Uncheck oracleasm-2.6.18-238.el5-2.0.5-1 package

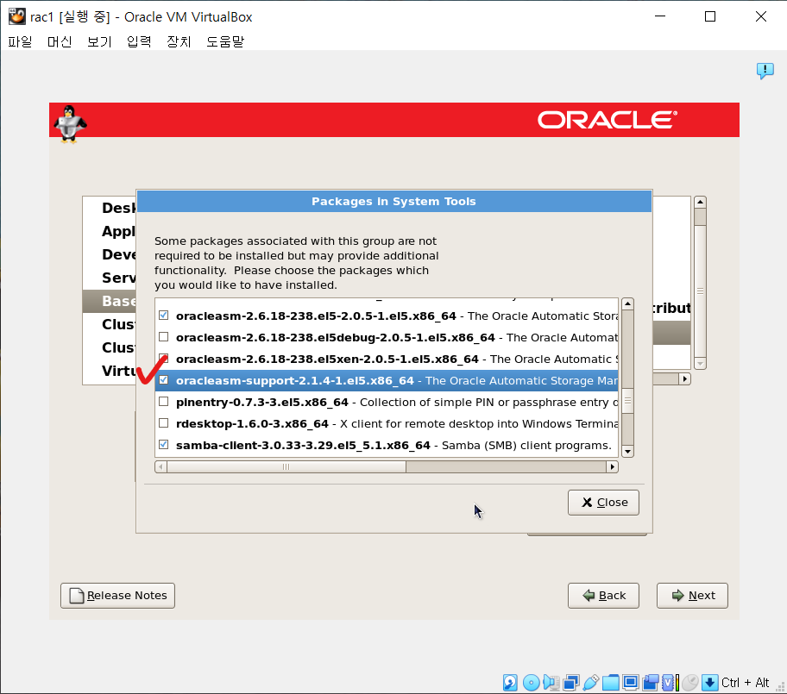pyautogui.click(x=164, y=316)
